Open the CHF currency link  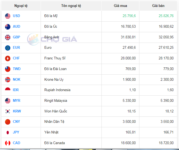[x=16, y=58]
